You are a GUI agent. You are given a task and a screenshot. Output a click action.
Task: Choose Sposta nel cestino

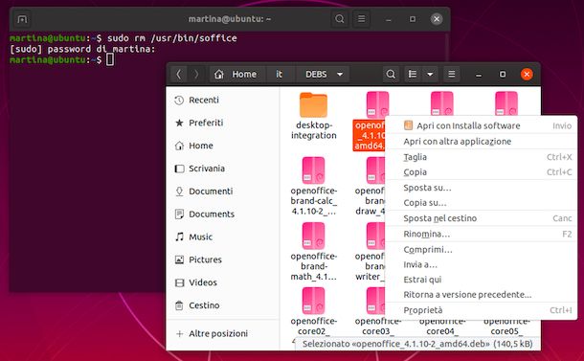click(x=482, y=218)
